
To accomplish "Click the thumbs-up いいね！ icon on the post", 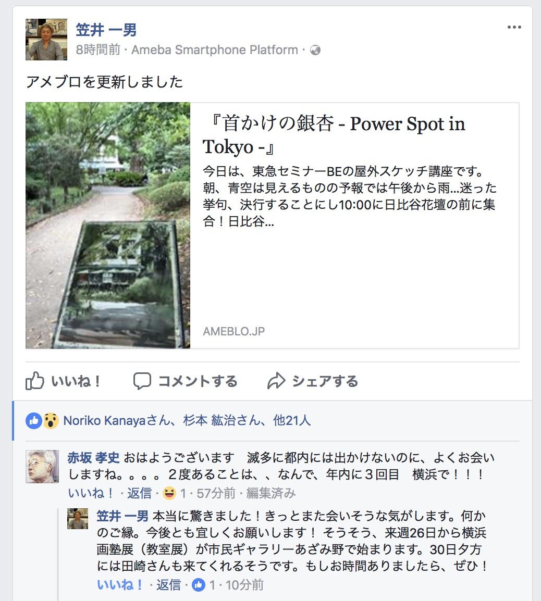I will (x=35, y=381).
